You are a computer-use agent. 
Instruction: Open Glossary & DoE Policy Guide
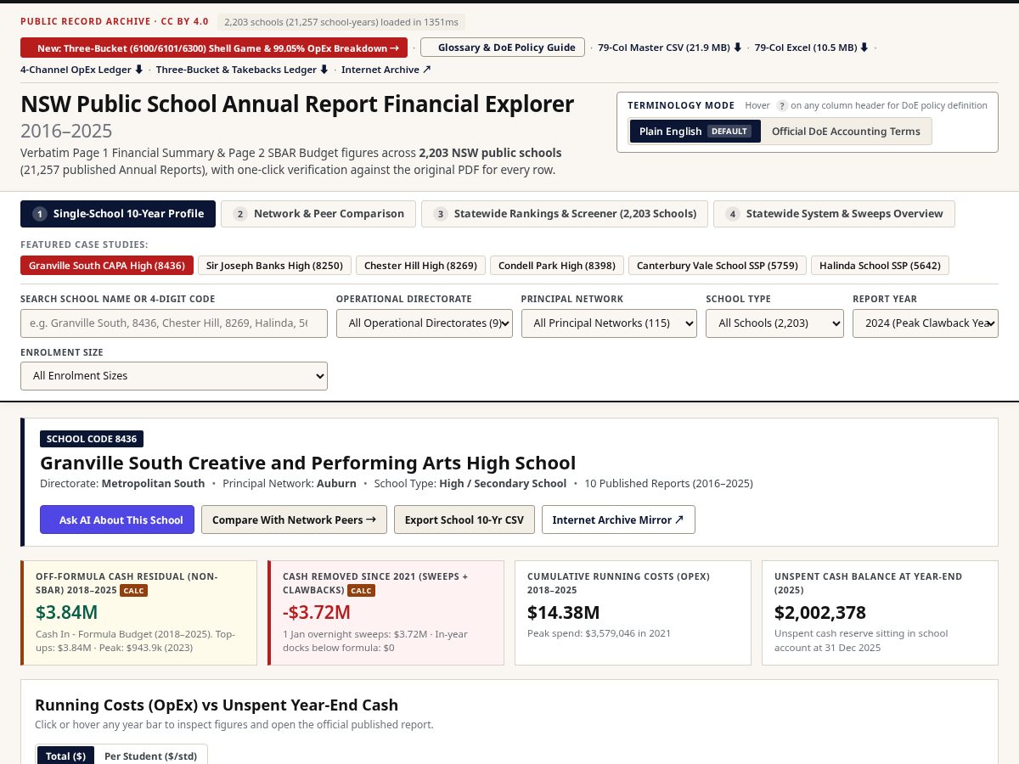click(x=503, y=48)
